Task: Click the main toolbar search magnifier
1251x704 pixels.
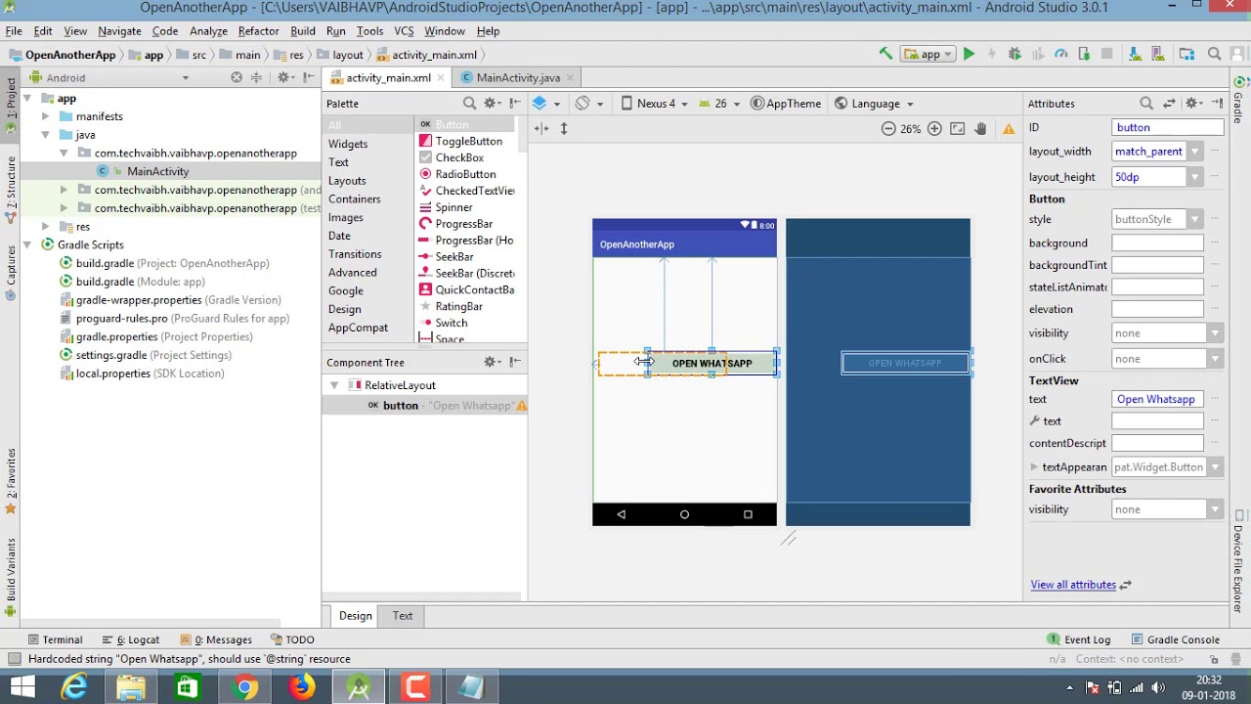Action: 1214,54
